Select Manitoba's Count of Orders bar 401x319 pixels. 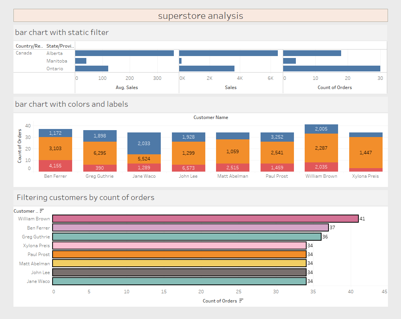point(289,61)
